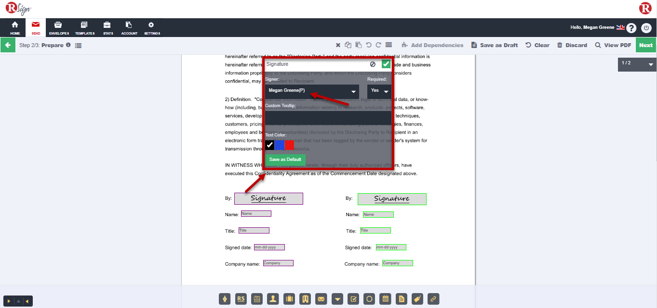Go to the Templates tab
Image resolution: width=657 pixels, height=308 pixels.
click(85, 28)
